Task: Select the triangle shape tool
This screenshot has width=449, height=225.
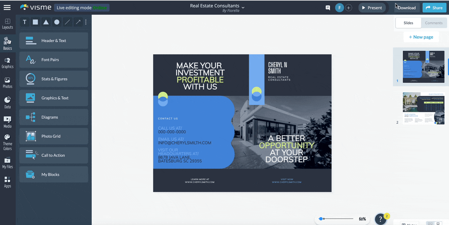Action: coord(46,22)
